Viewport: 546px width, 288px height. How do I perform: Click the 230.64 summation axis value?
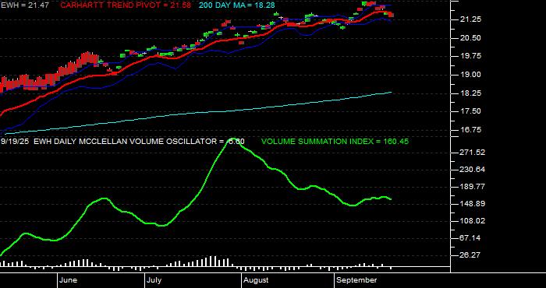[x=473, y=170]
